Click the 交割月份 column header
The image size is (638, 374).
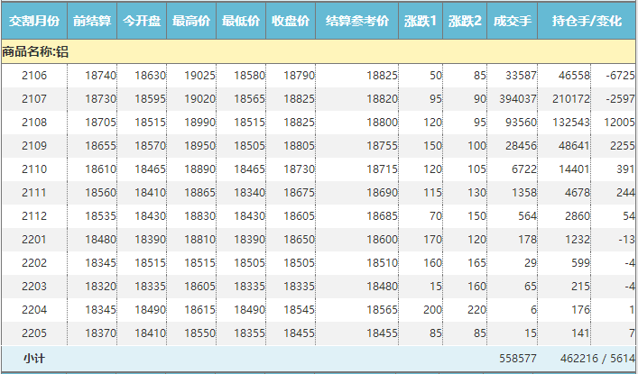tap(34, 21)
